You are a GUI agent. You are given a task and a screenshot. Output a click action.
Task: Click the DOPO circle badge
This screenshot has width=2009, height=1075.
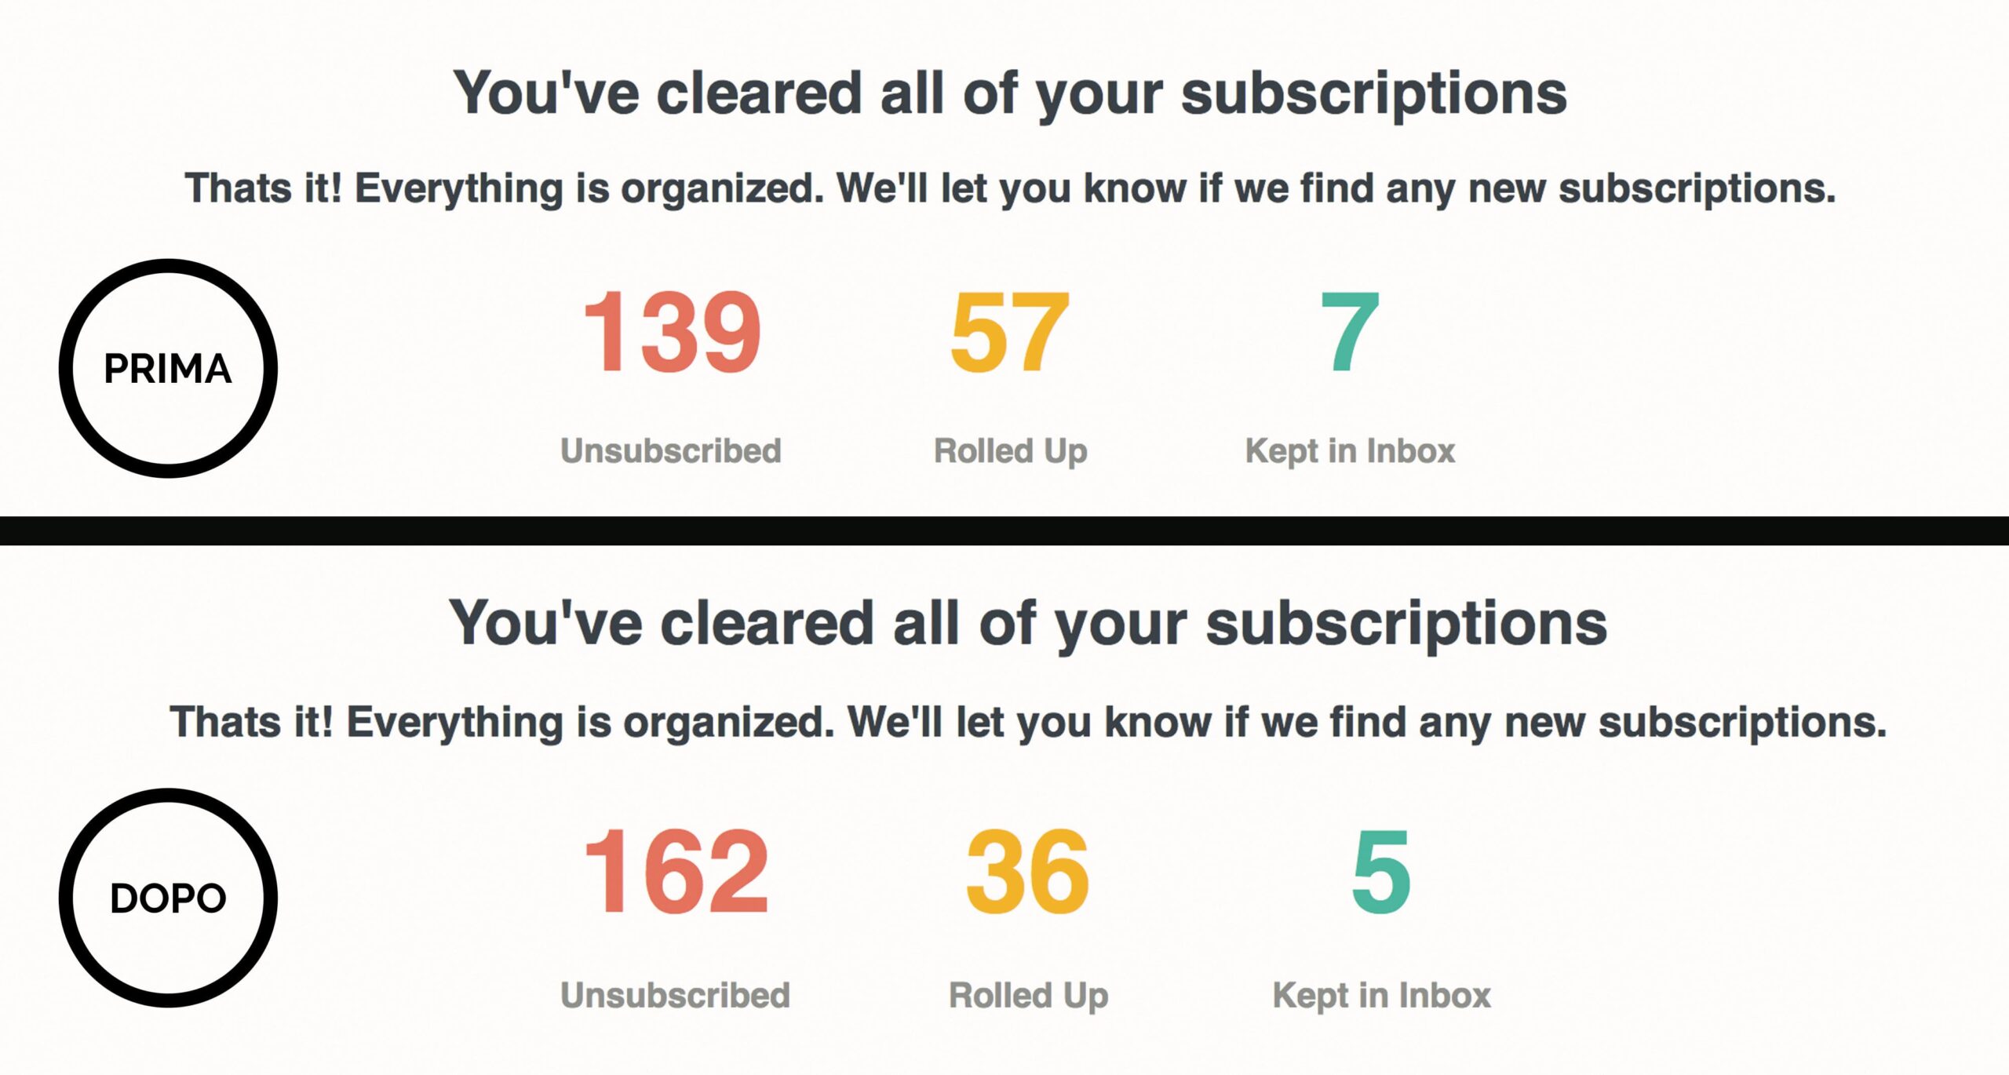(168, 898)
